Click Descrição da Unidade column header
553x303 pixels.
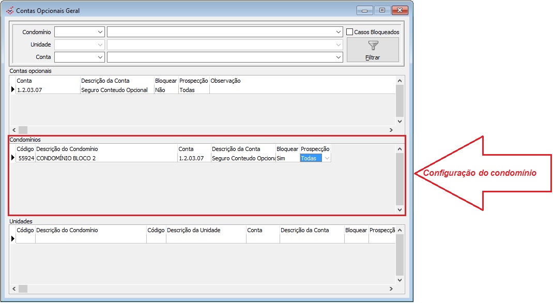tap(206, 230)
